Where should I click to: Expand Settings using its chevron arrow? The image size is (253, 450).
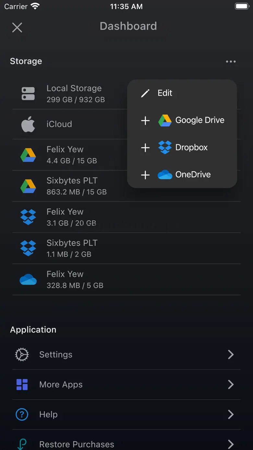click(231, 355)
